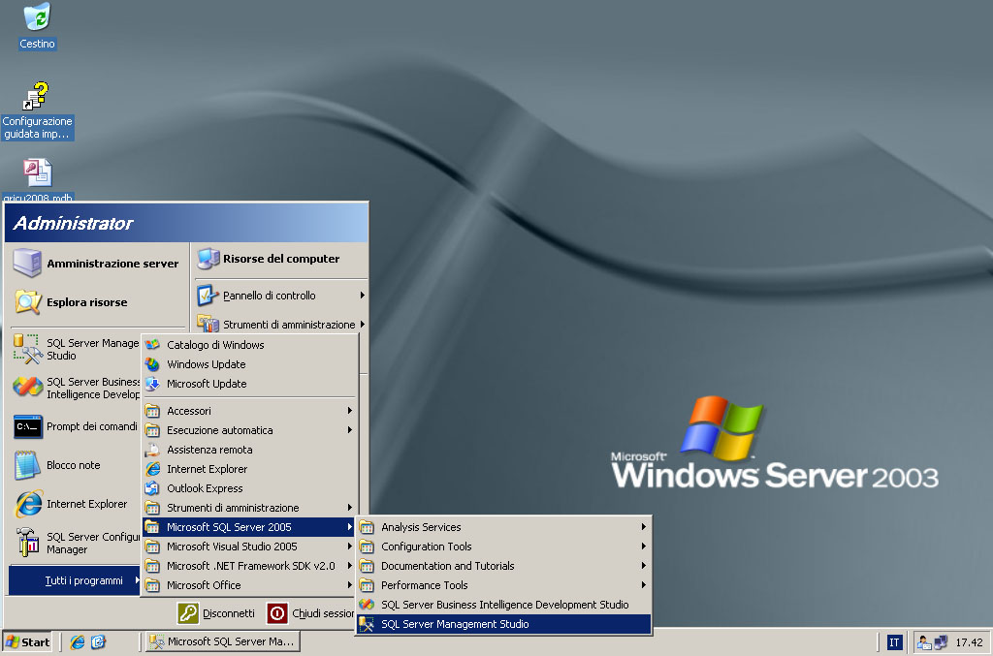Click the Windows Update icon entry

206,364
